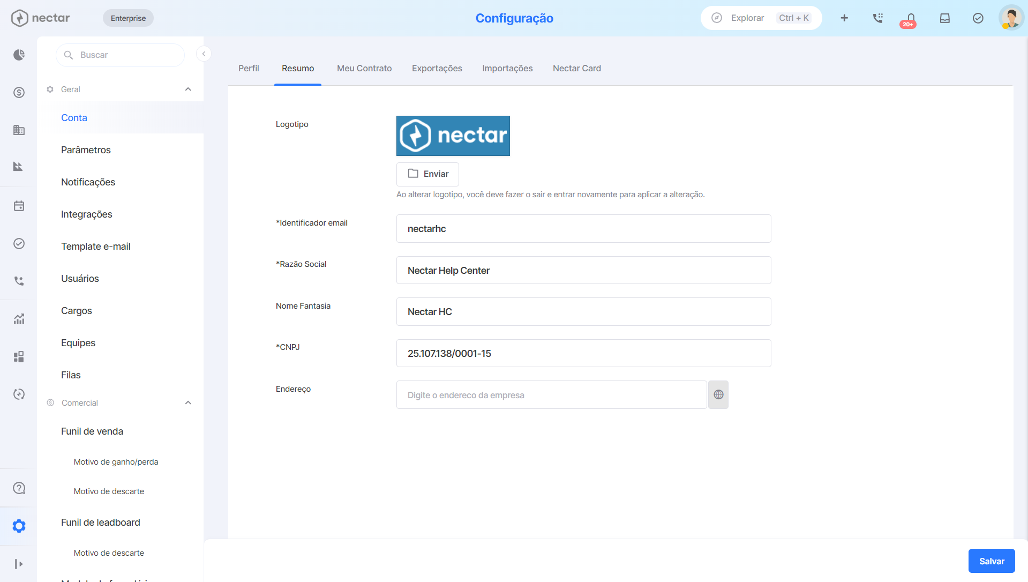Open the circular lightning automation icon
The width and height of the screenshot is (1028, 582).
[19, 394]
